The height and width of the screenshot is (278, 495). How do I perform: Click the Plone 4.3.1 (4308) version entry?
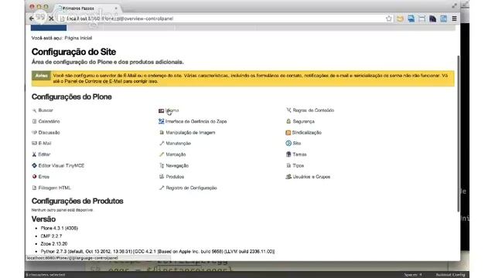click(60, 228)
